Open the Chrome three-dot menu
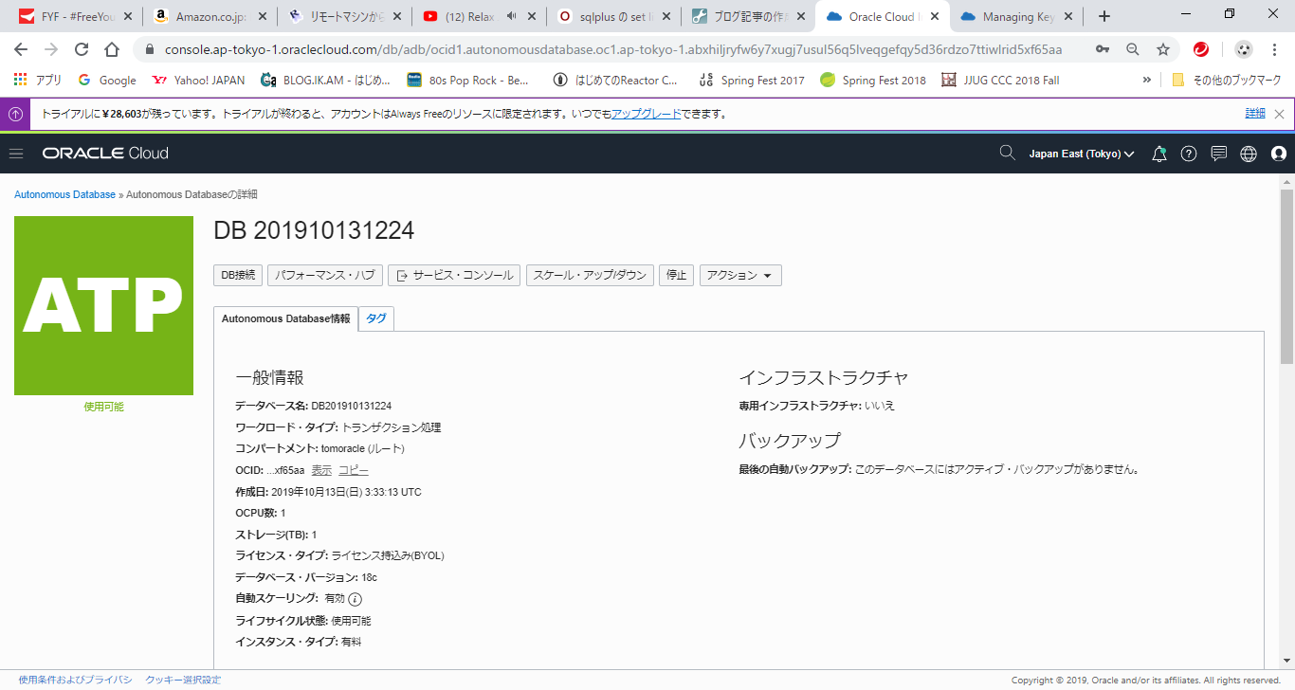Screen dimensions: 1295x690 click(x=1275, y=49)
